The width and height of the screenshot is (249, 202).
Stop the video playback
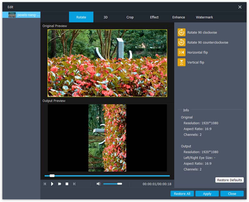click(x=67, y=184)
